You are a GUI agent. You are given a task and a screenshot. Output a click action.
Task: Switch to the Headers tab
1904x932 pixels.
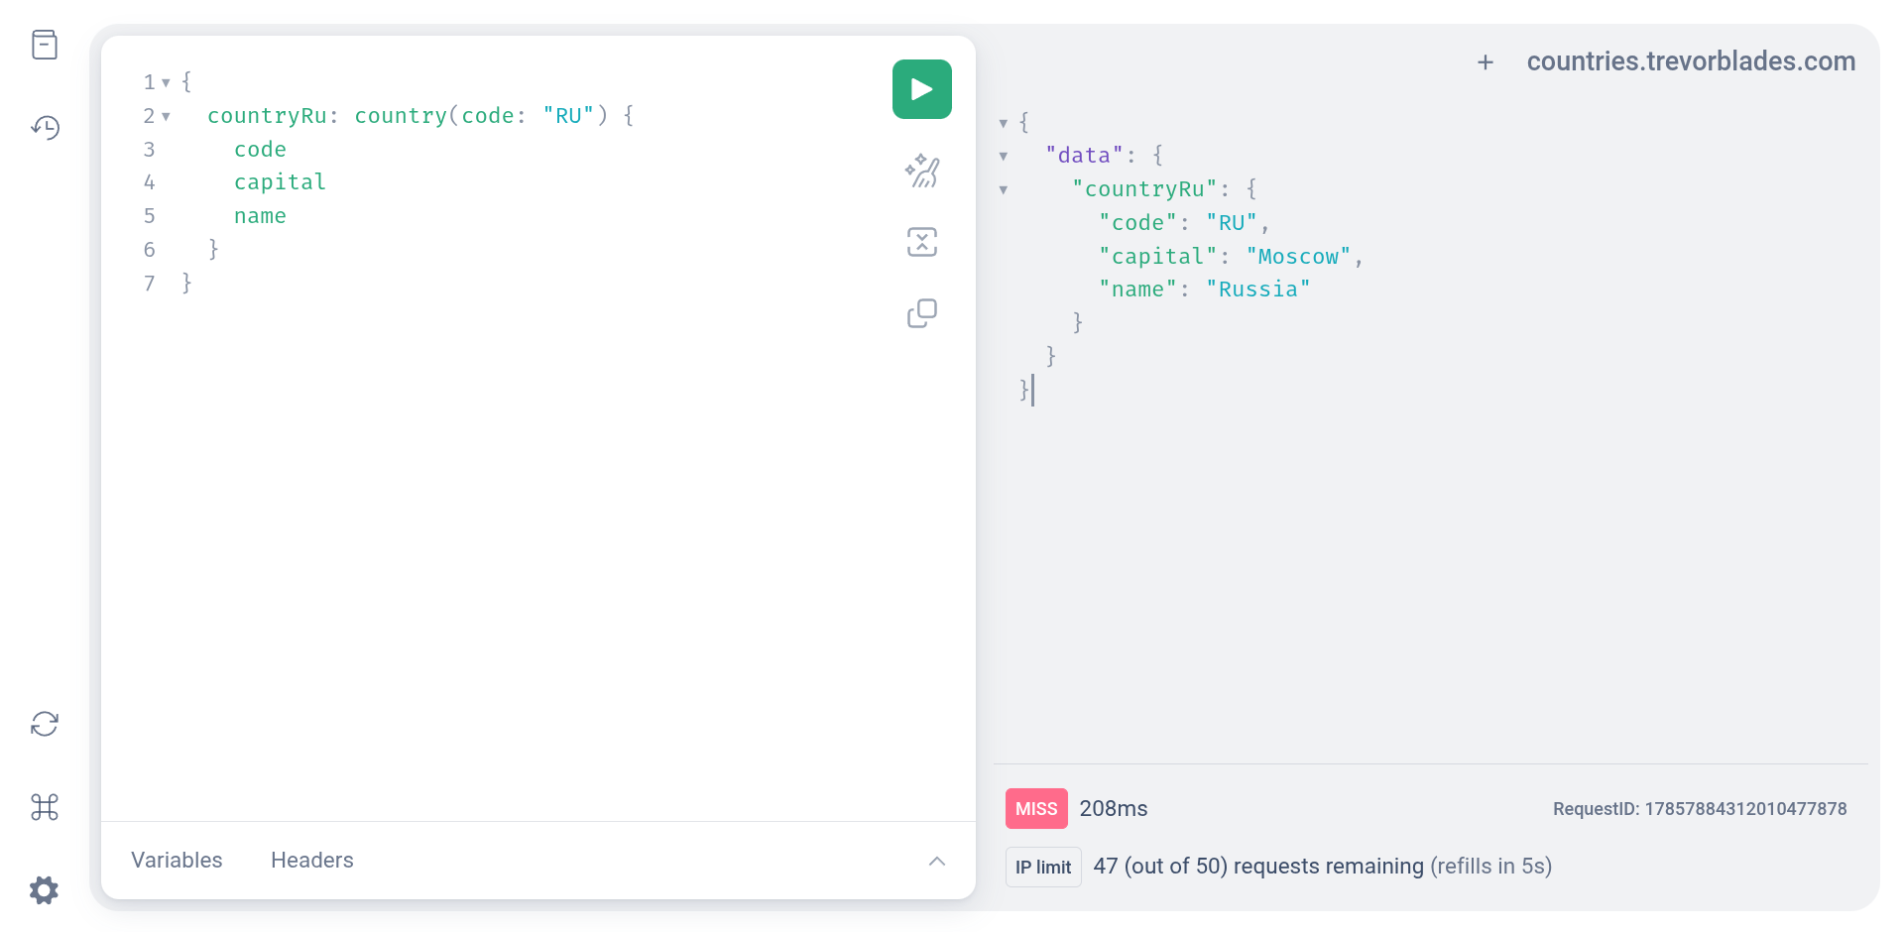pyautogui.click(x=312, y=860)
